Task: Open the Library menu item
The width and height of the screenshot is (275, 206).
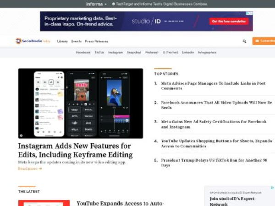Action: coord(62,41)
